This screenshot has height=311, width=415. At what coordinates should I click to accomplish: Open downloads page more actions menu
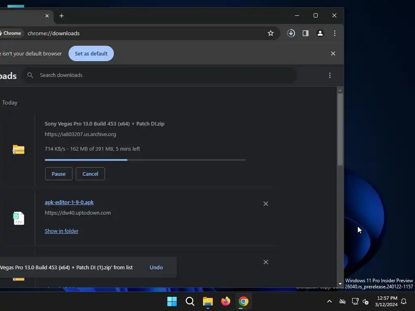330,75
